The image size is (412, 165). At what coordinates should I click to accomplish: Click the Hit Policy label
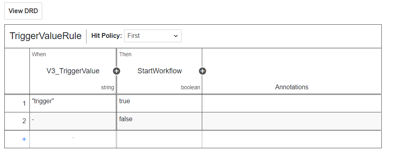[x=106, y=36]
